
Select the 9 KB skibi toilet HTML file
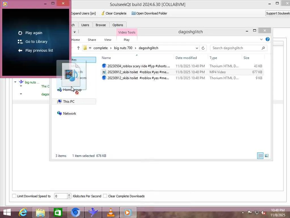[182, 78]
